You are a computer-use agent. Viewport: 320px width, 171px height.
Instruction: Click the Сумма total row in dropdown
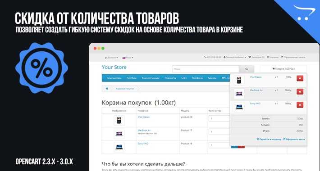click(268, 119)
